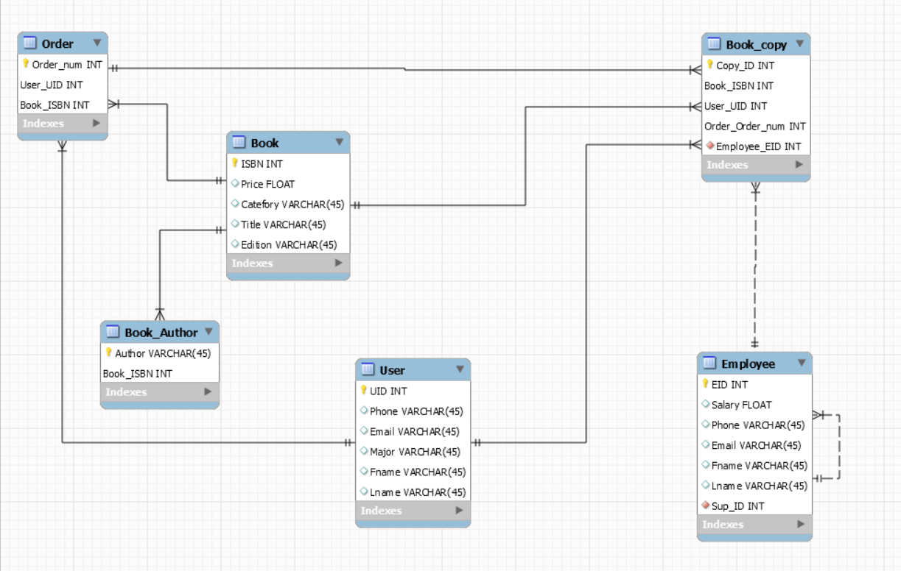Click the blue diamond beside Price FLOAT
The image size is (901, 571).
point(236,184)
